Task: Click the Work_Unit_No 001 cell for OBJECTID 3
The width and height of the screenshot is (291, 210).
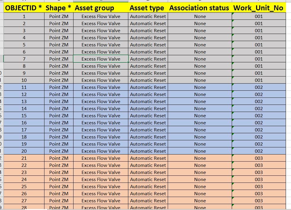Action: tap(258, 30)
